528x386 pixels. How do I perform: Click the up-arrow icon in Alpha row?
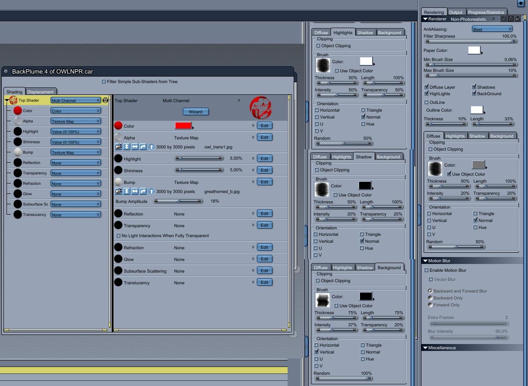(x=151, y=147)
